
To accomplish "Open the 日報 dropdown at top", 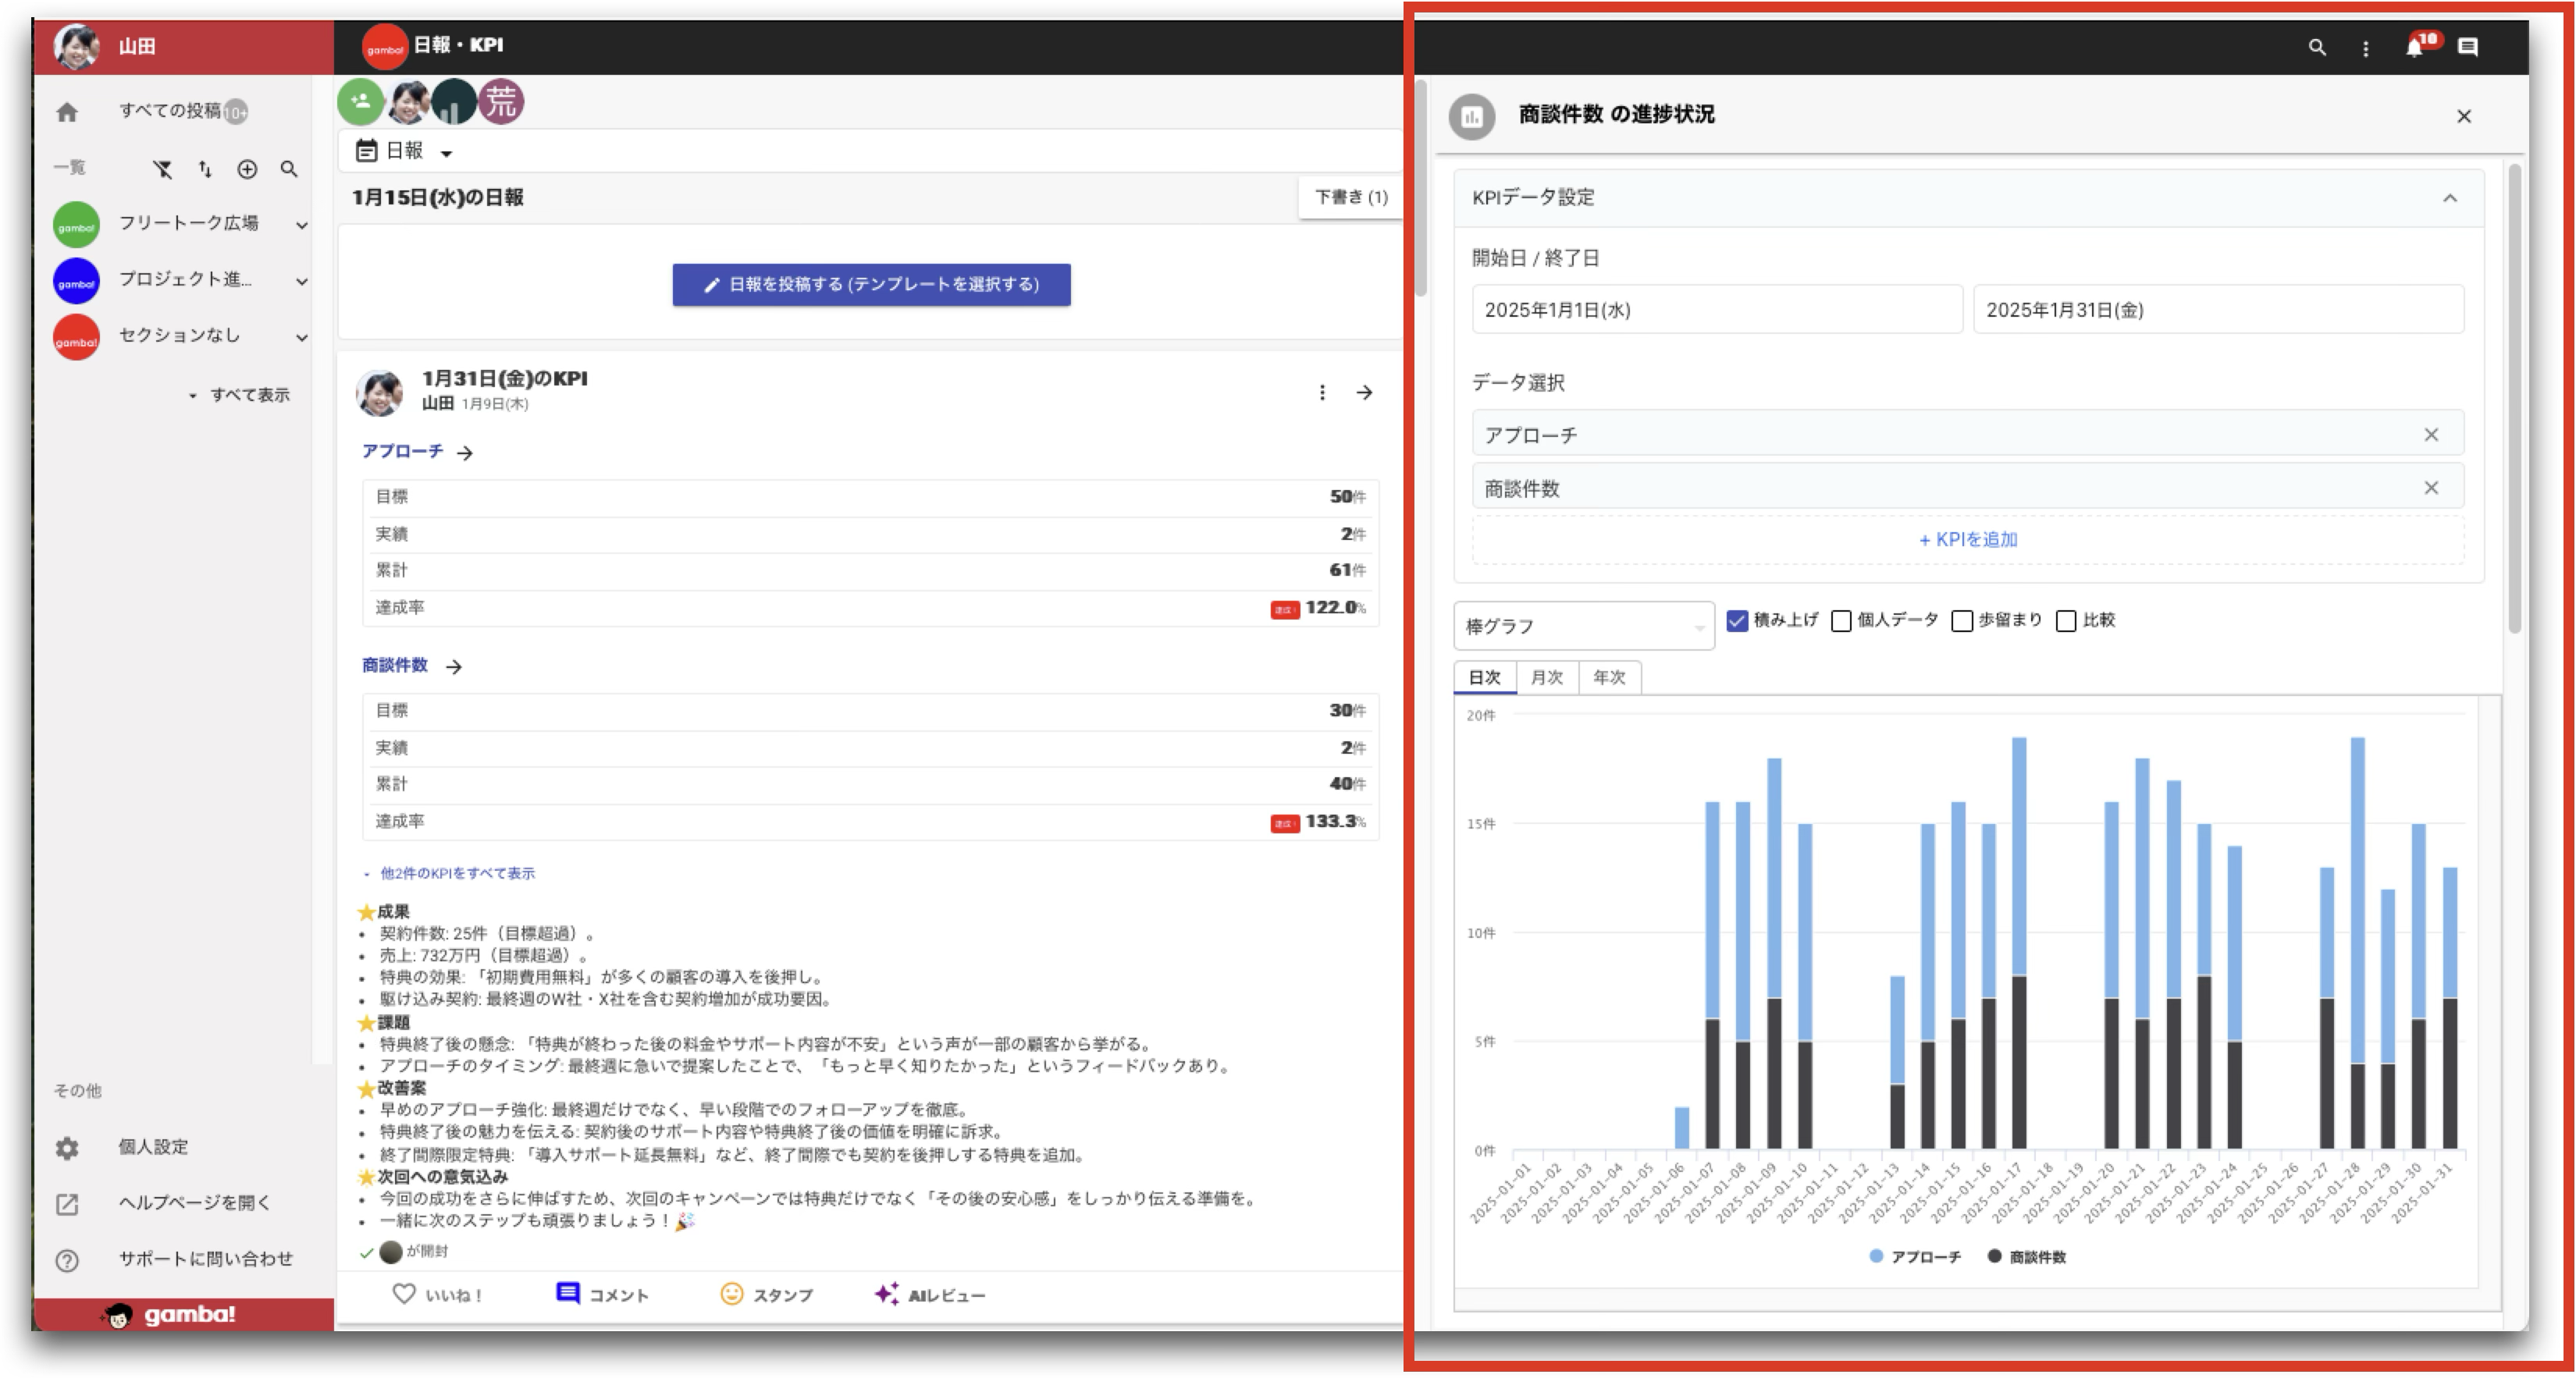I will (x=405, y=151).
